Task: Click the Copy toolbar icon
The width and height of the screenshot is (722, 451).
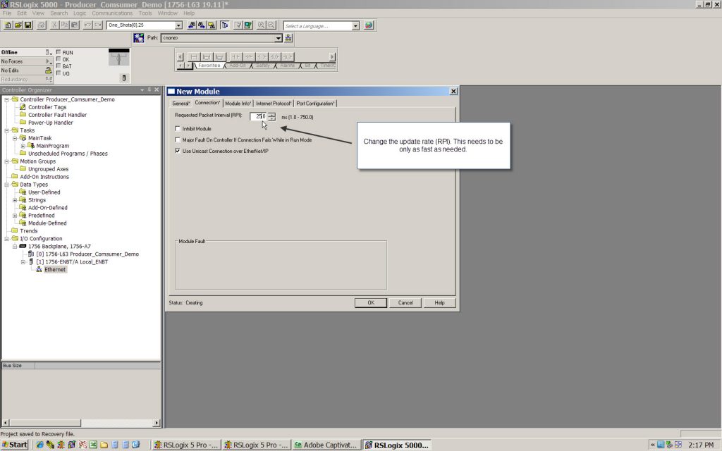Action: point(64,25)
